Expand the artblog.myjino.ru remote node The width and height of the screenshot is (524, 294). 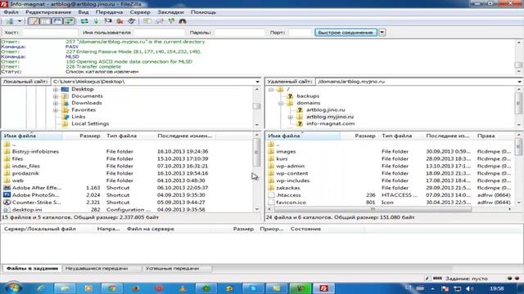290,117
